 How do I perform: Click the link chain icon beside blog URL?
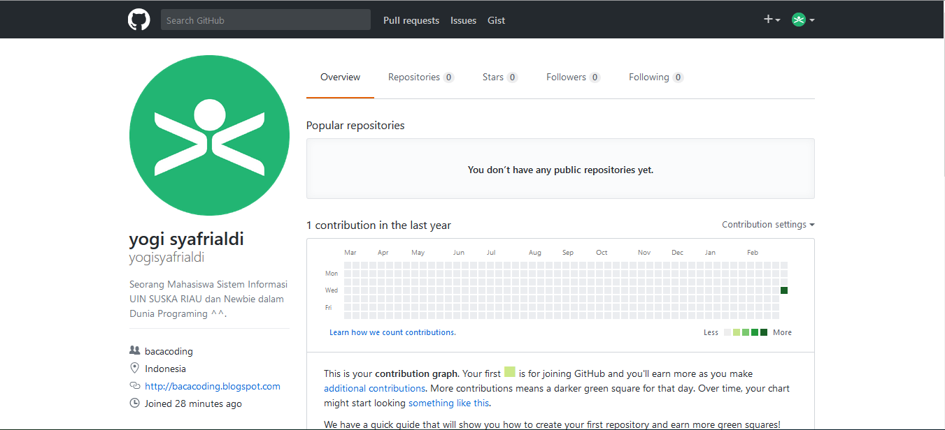click(x=135, y=386)
